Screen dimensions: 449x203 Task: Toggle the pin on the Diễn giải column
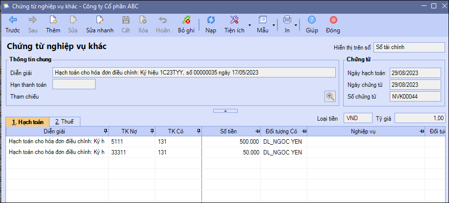click(x=105, y=131)
